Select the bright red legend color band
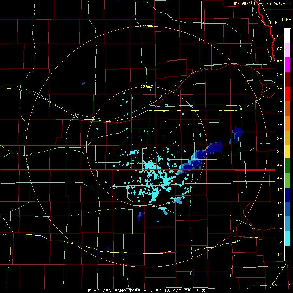Screen dimensions: 293x293 (x=287, y=94)
